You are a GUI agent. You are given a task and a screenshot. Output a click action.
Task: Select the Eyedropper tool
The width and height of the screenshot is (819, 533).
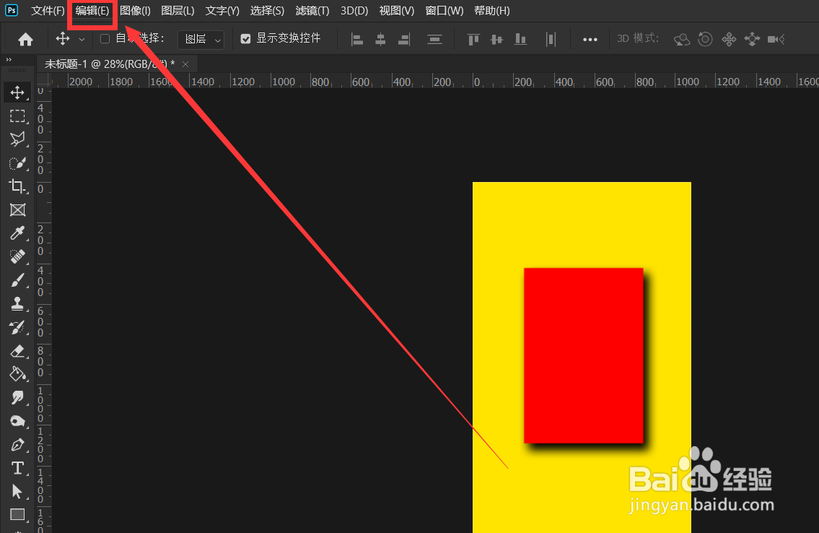(17, 233)
